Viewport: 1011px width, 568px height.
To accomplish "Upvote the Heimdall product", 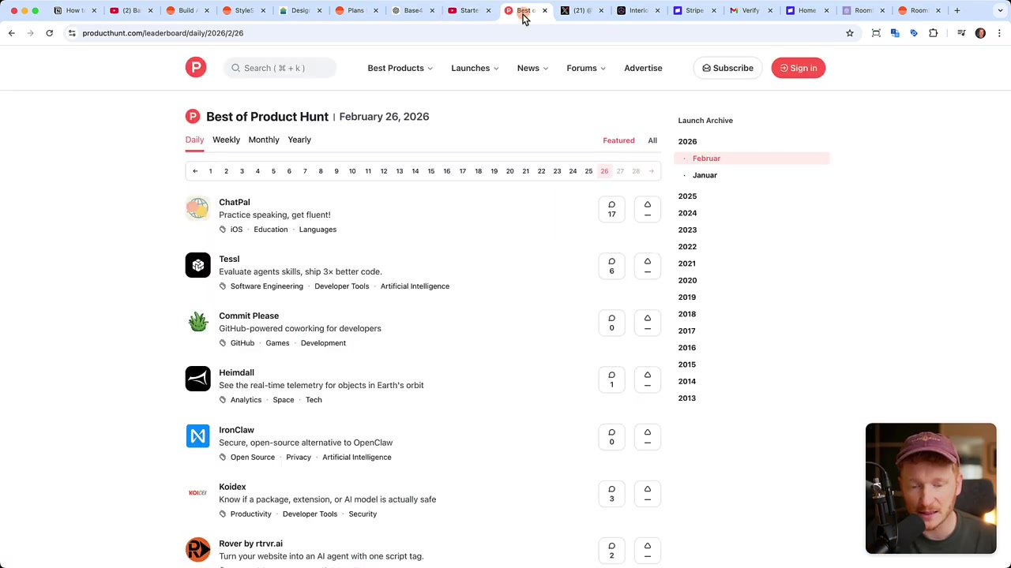I will click(x=647, y=379).
